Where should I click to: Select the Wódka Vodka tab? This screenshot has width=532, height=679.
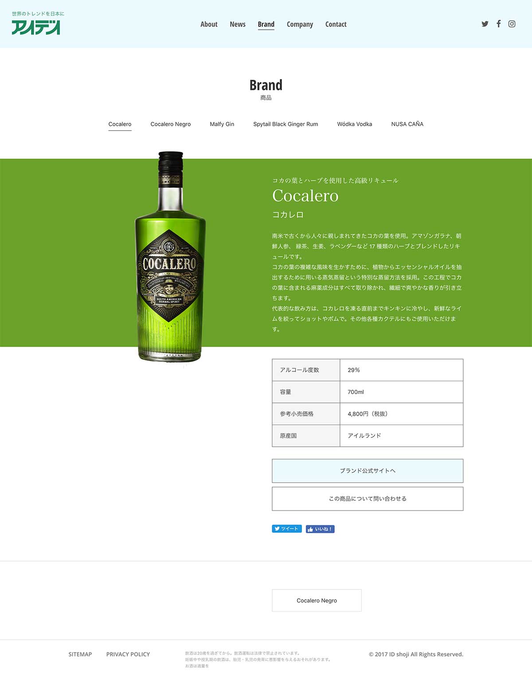coord(355,124)
